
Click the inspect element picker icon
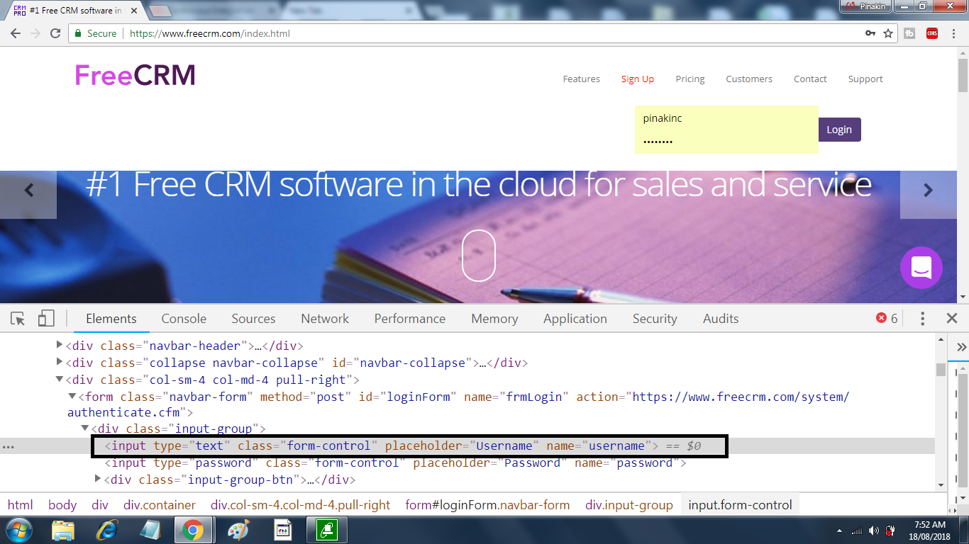tap(18, 319)
